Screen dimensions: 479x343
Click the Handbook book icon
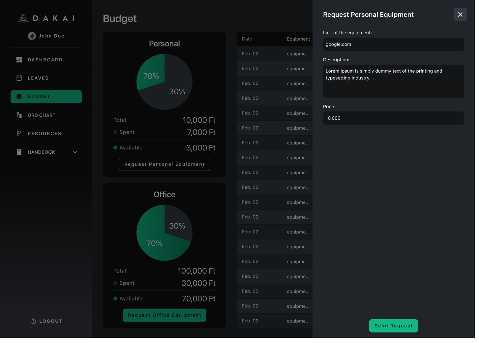coord(19,152)
